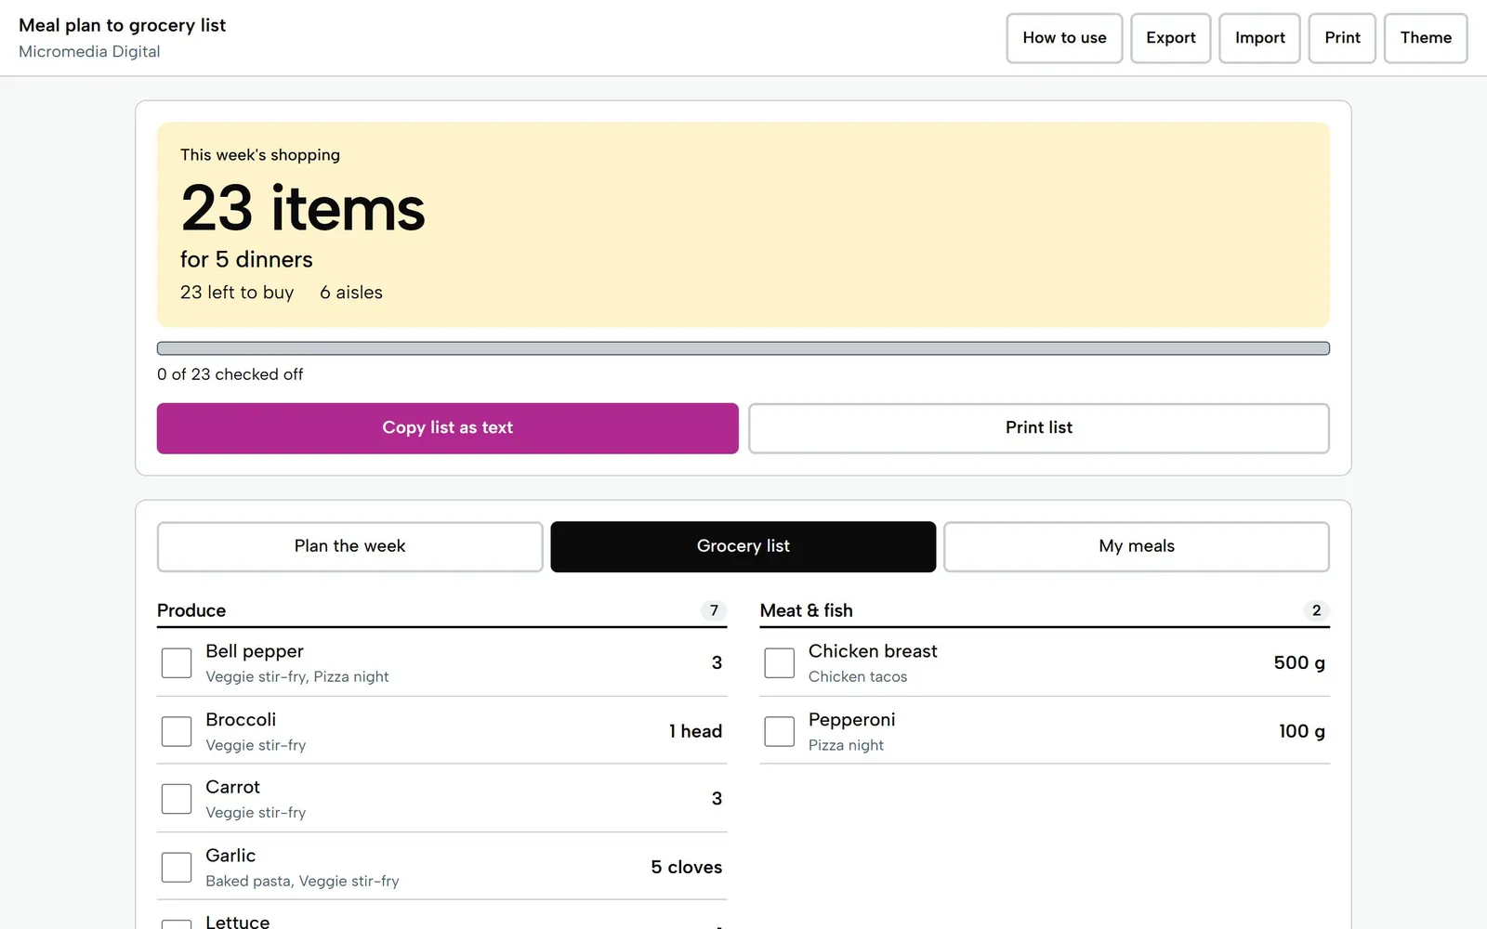
Task: Switch to the Plan the week tab
Action: 349,546
